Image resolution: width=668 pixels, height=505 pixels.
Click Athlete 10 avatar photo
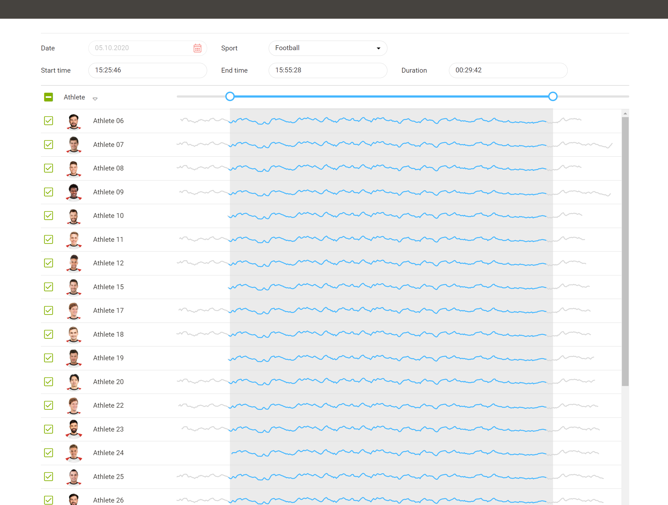74,216
